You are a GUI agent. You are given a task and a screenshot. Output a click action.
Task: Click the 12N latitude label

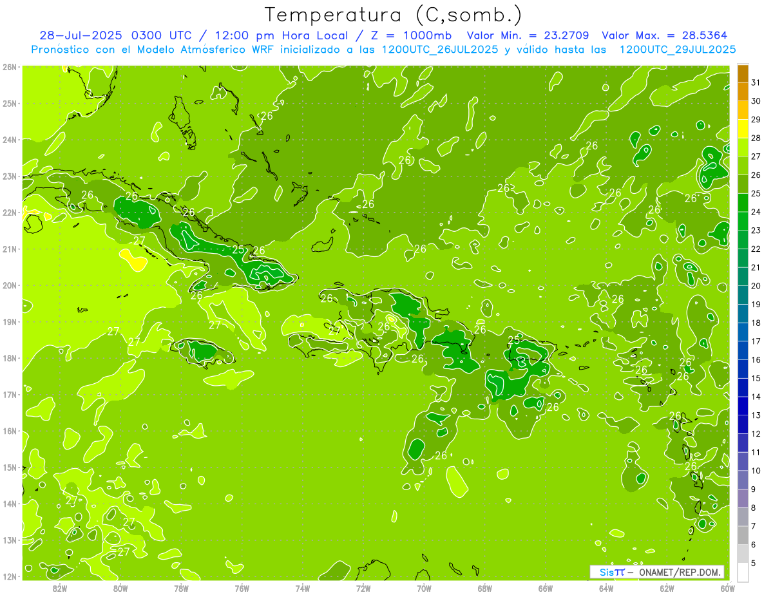[x=10, y=576]
